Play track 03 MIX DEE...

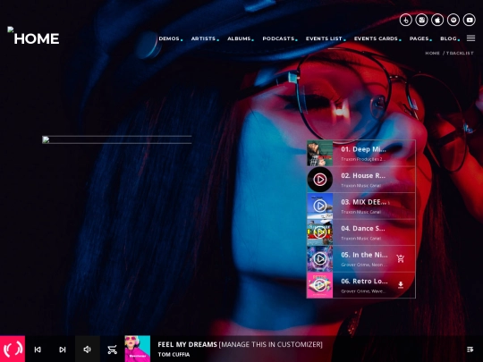pyautogui.click(x=320, y=206)
